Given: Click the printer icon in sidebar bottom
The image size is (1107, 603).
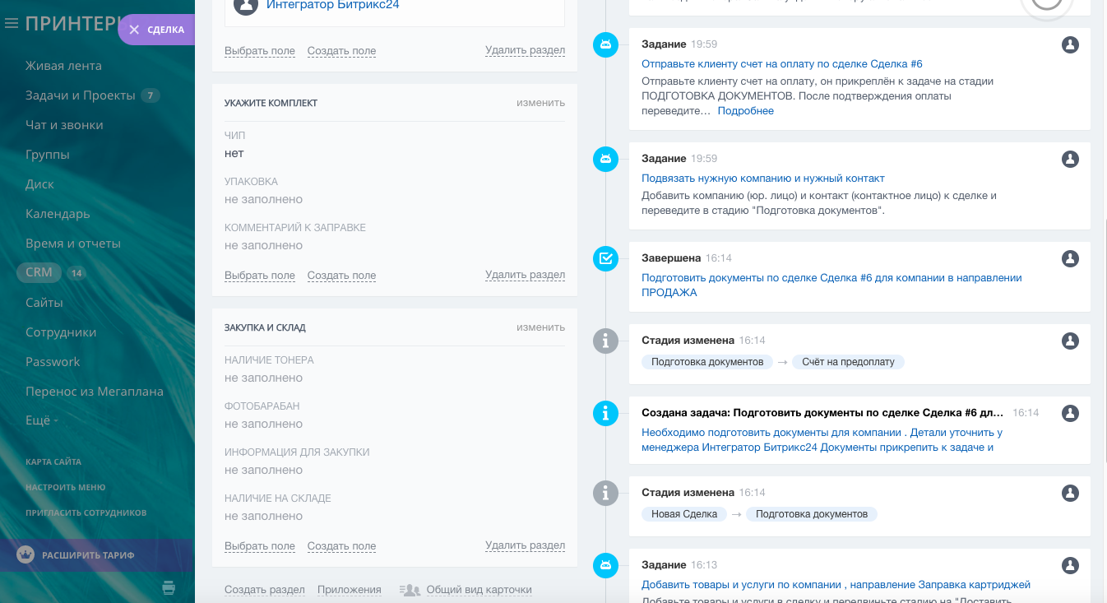Looking at the screenshot, I should pos(169,587).
